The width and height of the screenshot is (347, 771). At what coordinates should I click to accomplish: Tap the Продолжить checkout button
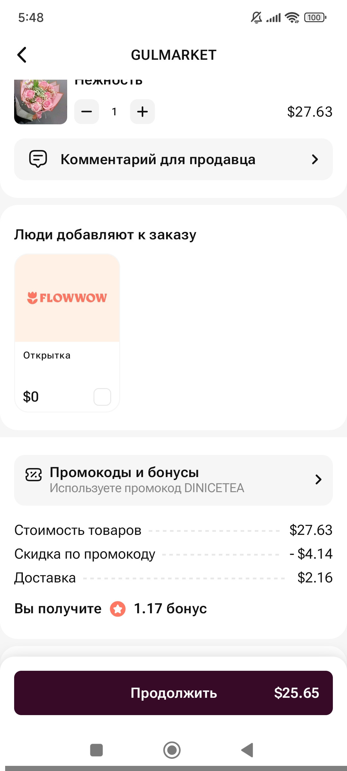click(173, 693)
